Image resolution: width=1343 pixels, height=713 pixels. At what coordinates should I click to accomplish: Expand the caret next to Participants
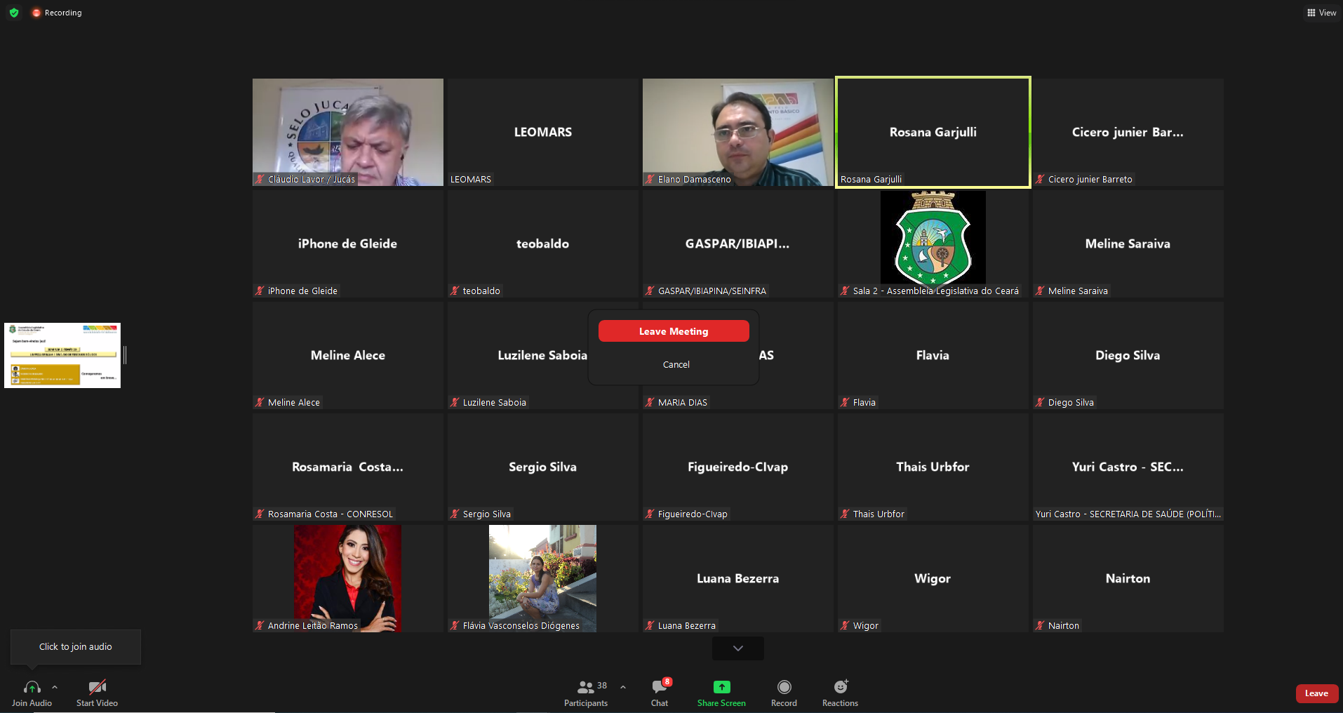click(x=623, y=687)
